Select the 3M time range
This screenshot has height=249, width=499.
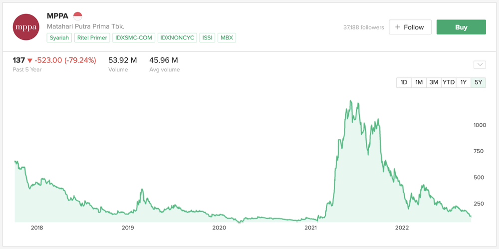[434, 82]
